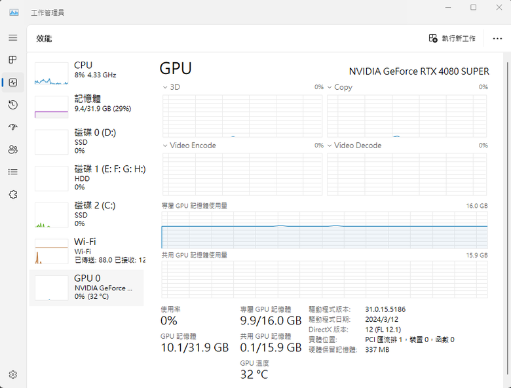Open the three-dot more options menu
511x388 pixels.
(497, 39)
